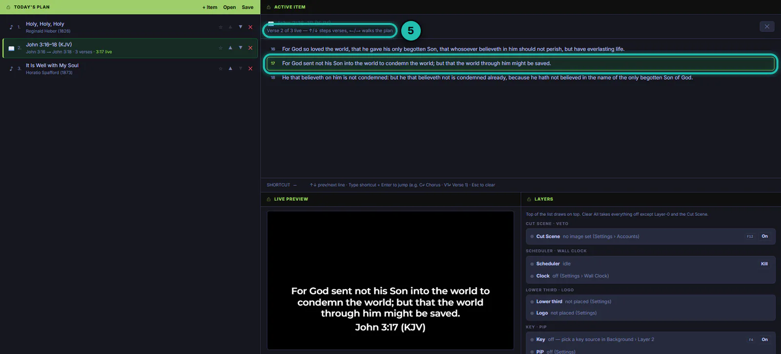Click the lock icon beside Layers
Screen dimensions: 781x354
tap(529, 199)
